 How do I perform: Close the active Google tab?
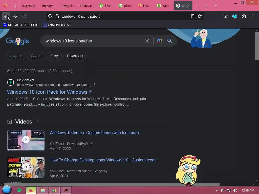[188, 6]
